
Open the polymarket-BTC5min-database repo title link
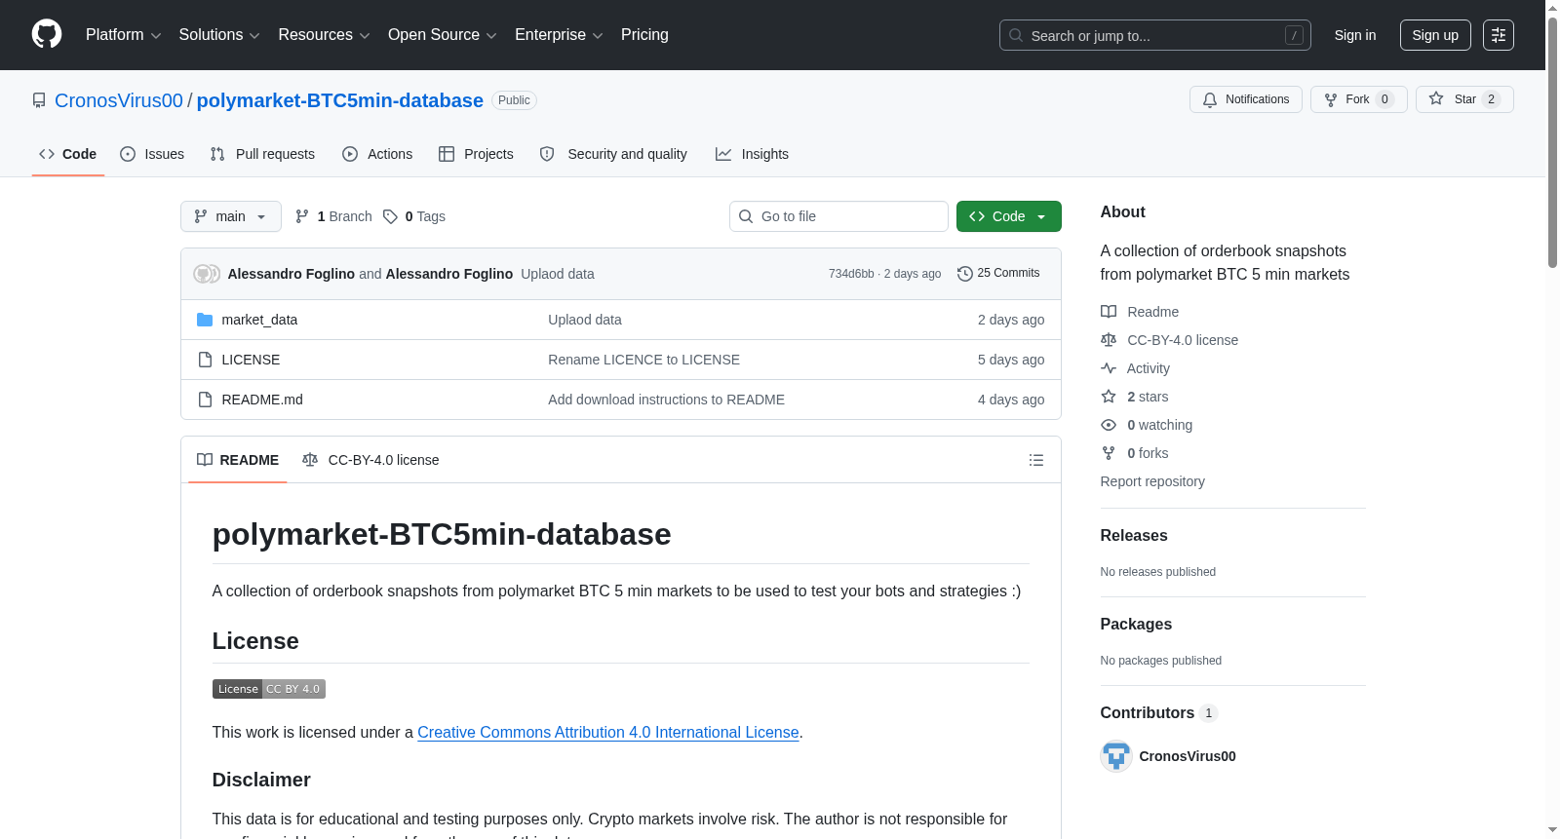click(x=340, y=100)
